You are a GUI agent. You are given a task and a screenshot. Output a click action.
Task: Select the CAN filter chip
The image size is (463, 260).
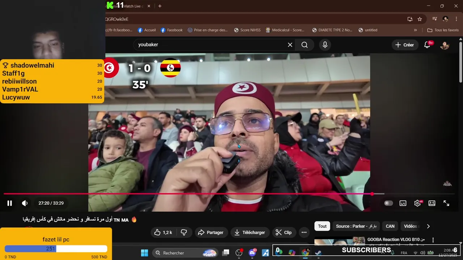coord(390,226)
